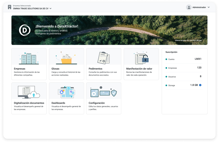
Task: Open Configuración card title
Action: [97, 103]
